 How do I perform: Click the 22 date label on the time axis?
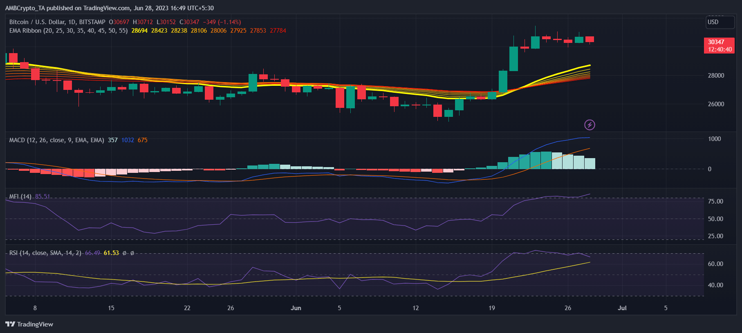point(187,308)
